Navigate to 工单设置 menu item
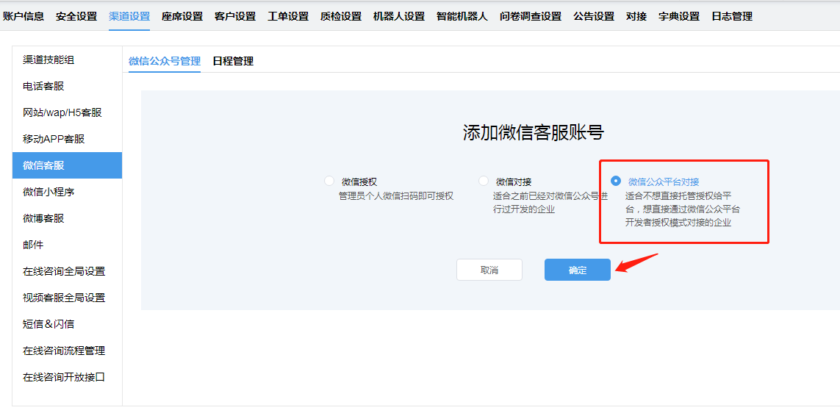Image resolution: width=840 pixels, height=413 pixels. 288,17
